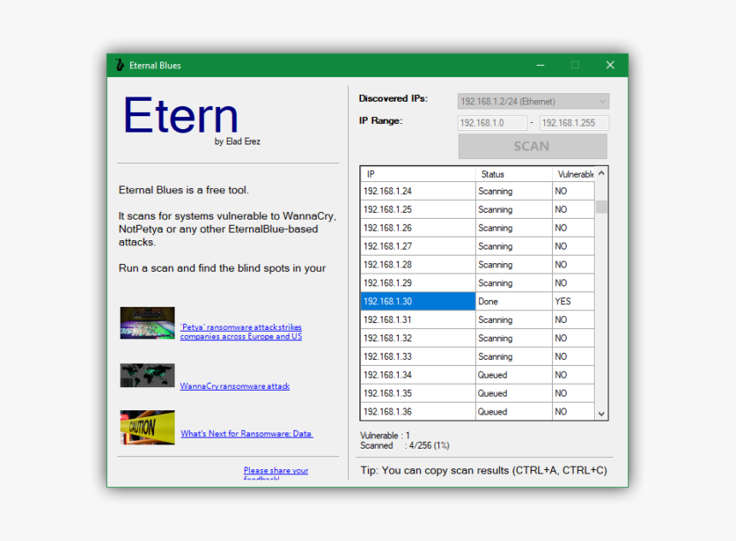Select row 192.168.1.24
Screen dimensions: 736x541
(478, 191)
